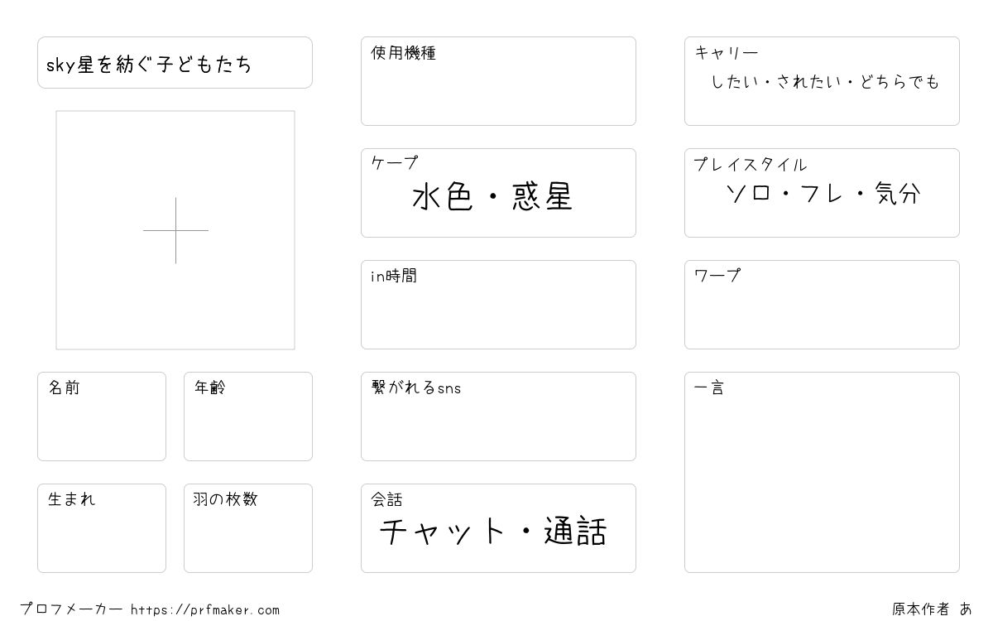Select the large 一言 comment box
This screenshot has width=993, height=621.
(x=822, y=472)
